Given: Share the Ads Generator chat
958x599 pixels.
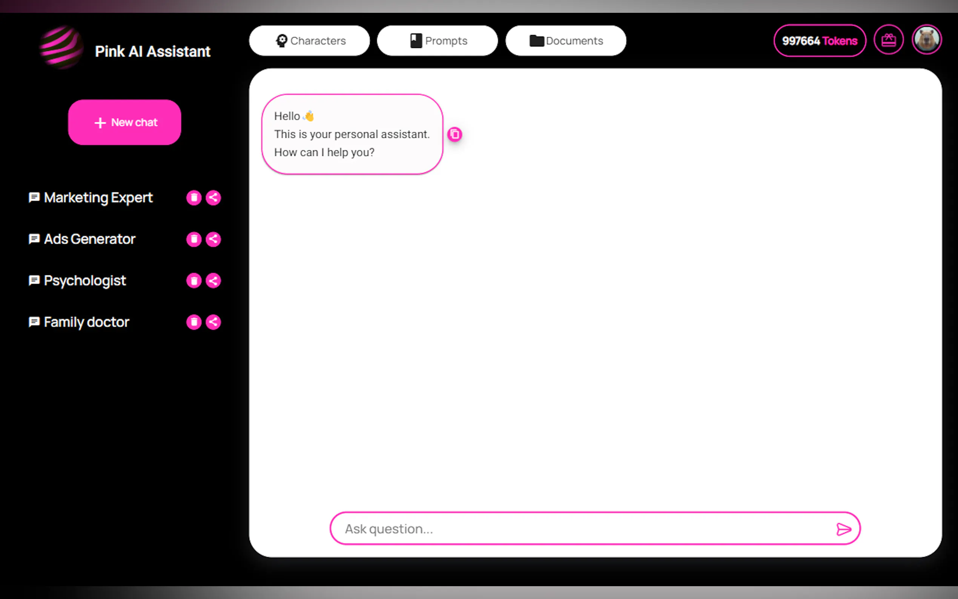Looking at the screenshot, I should pyautogui.click(x=213, y=239).
